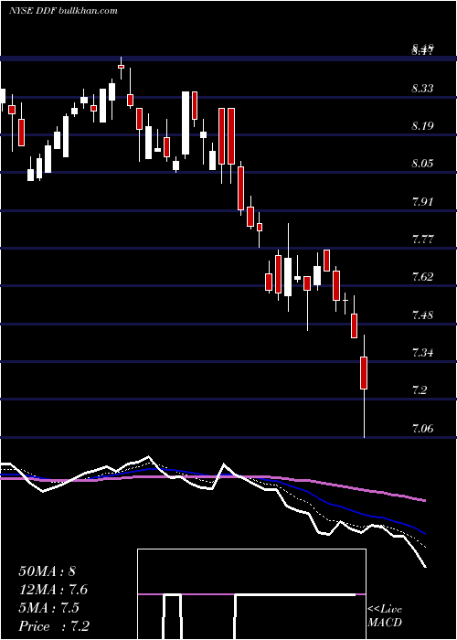Viewport: 457px width, 640px height.
Task: Click the 8.05 price axis label
Action: pyautogui.click(x=422, y=164)
